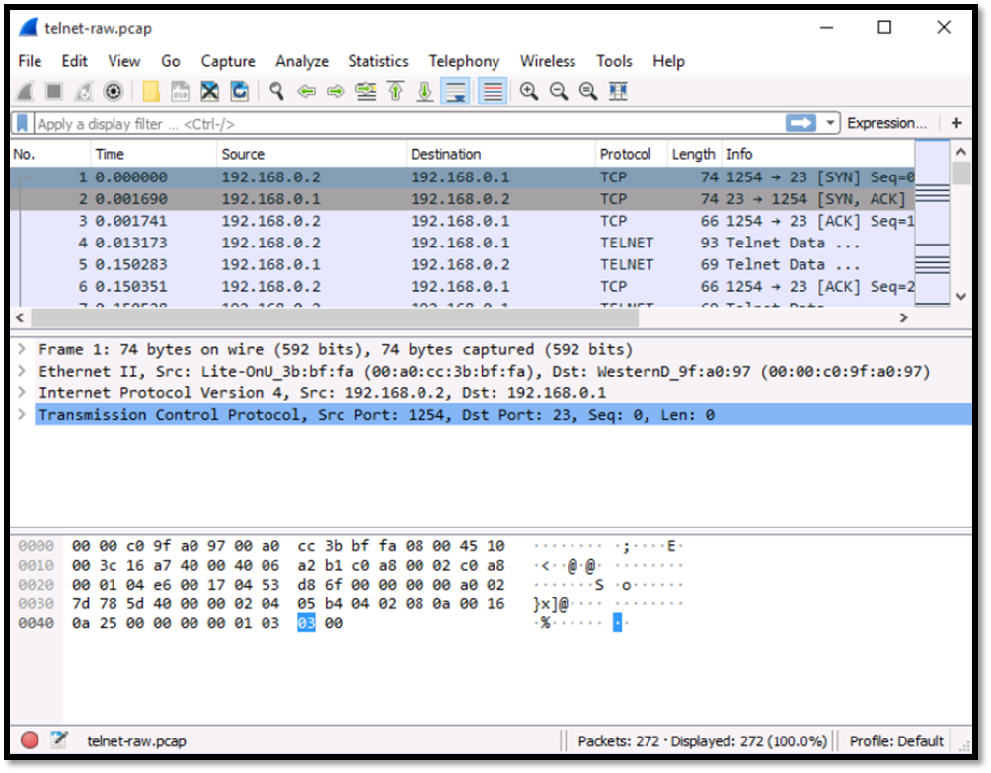Select packet 4 TELNET row
The width and height of the screenshot is (991, 773).
(x=463, y=243)
